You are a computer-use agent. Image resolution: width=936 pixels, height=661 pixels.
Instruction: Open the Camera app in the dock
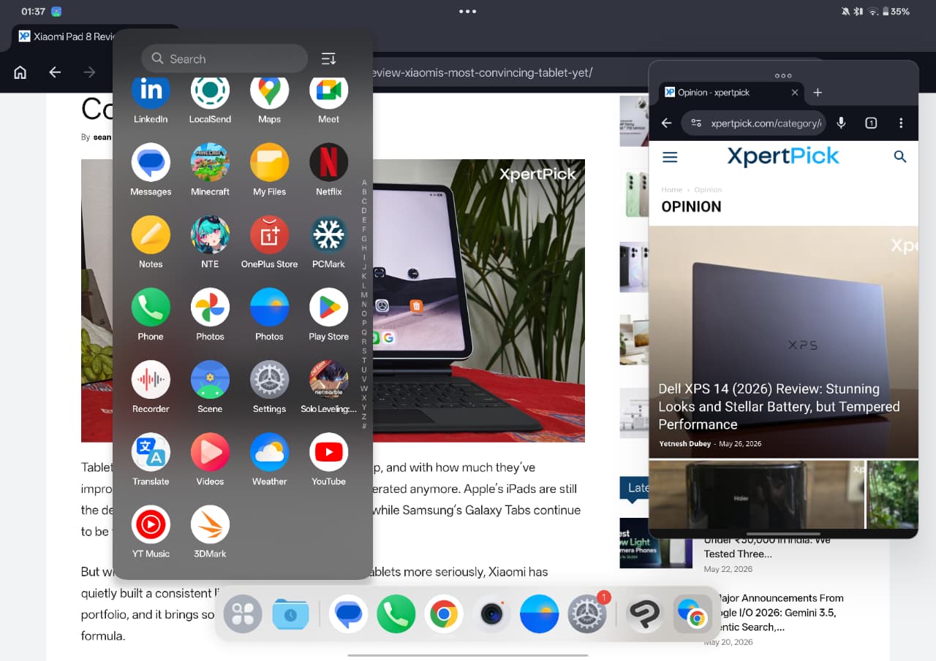pos(491,614)
